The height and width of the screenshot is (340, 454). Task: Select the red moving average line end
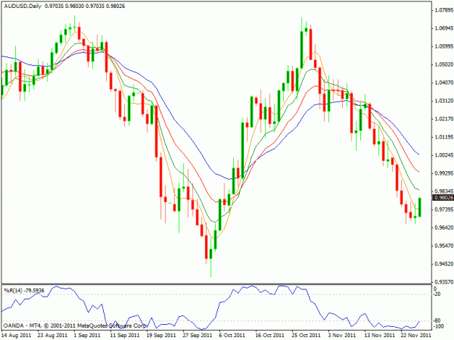(418, 172)
